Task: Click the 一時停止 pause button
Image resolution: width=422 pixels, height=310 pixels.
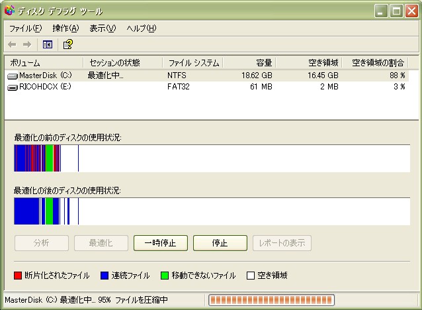Action: pyautogui.click(x=161, y=243)
